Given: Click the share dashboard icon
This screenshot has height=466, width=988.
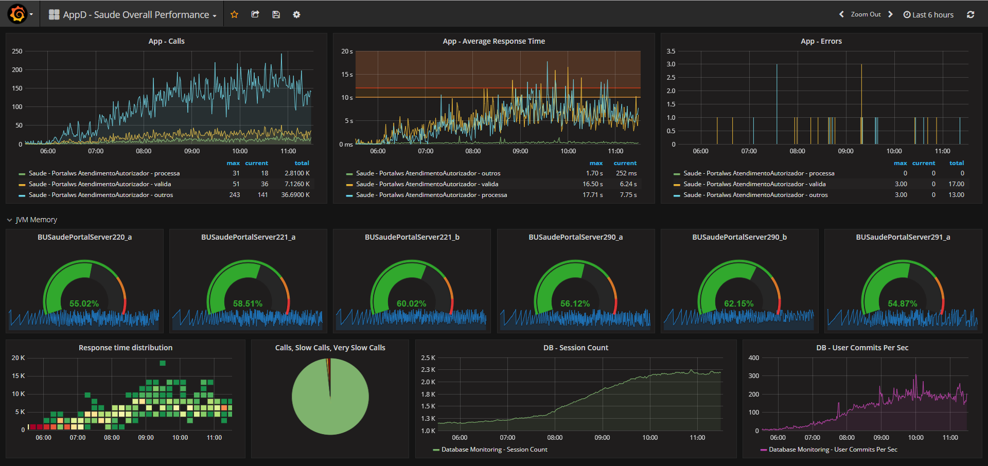Looking at the screenshot, I should point(255,14).
